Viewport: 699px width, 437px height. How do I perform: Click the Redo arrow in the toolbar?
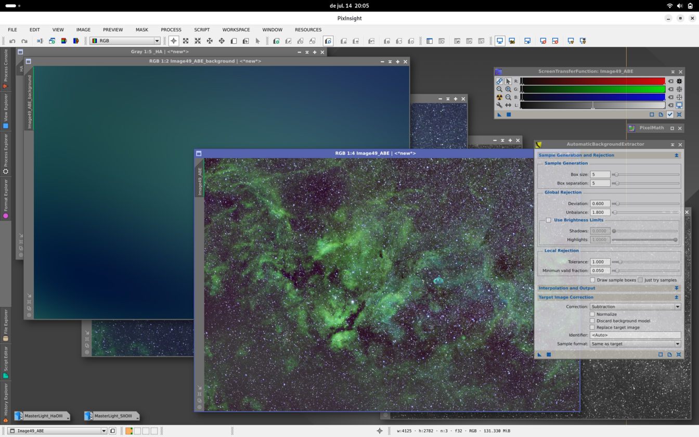point(24,41)
